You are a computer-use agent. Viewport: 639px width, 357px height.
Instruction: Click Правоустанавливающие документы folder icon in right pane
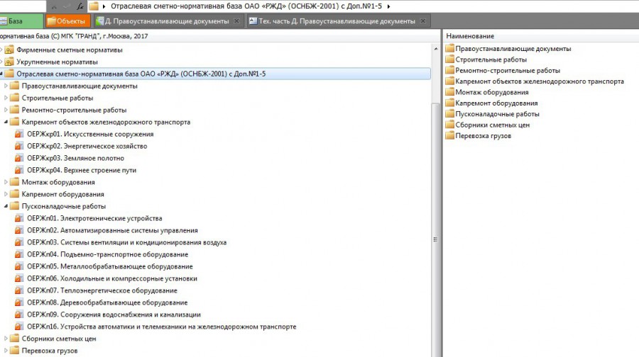click(449, 48)
